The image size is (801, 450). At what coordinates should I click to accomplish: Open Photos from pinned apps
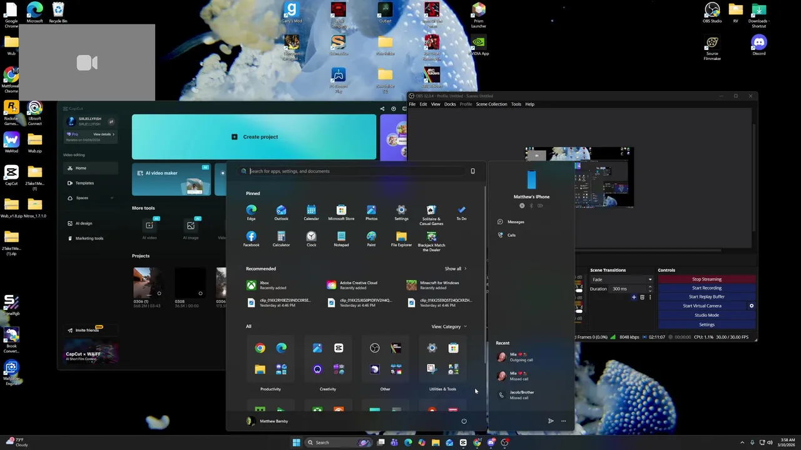click(x=371, y=212)
